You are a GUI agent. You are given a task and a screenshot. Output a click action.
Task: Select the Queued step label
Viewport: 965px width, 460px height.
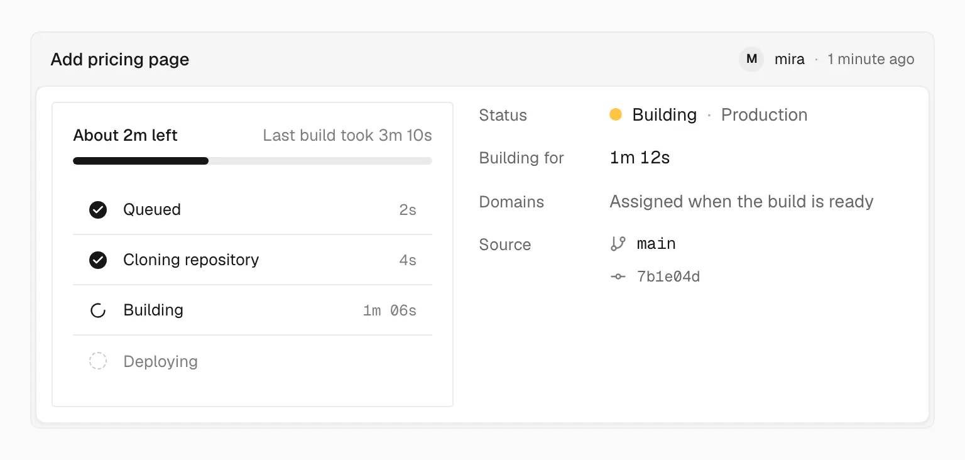tap(152, 209)
